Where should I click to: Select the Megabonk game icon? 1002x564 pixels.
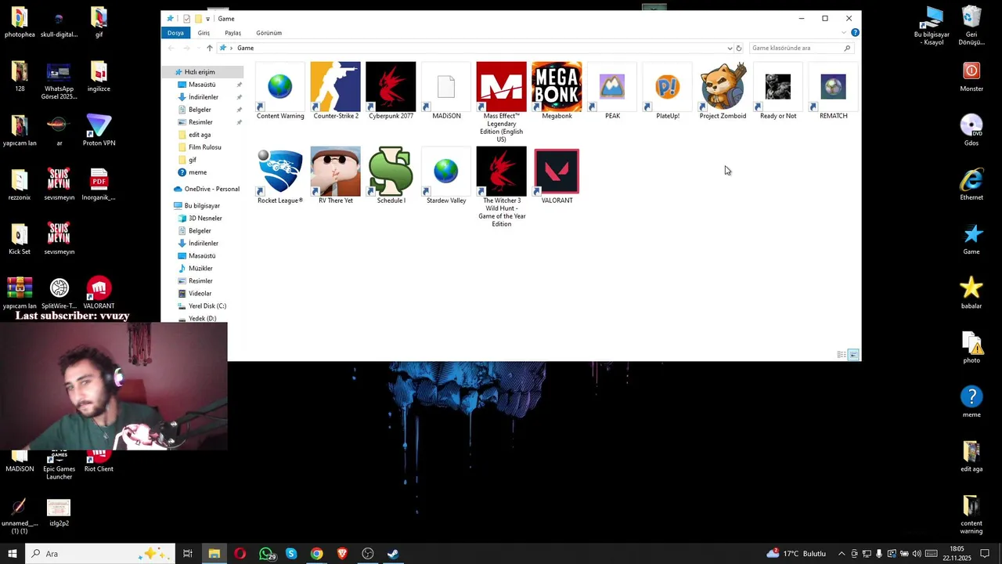tap(557, 91)
